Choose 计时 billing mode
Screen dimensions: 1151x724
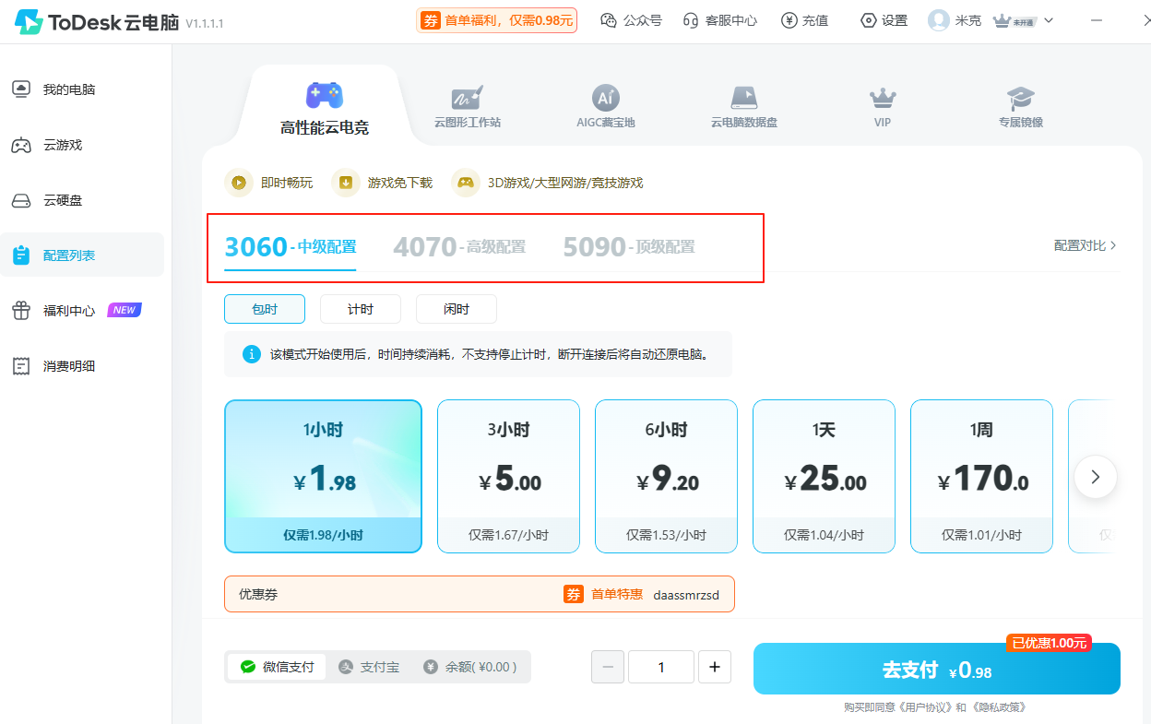pyautogui.click(x=361, y=309)
